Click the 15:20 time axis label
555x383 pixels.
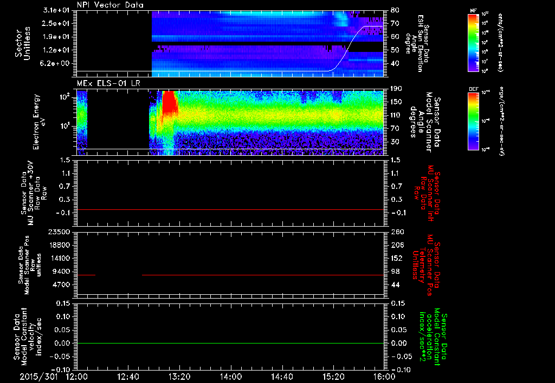click(x=333, y=377)
